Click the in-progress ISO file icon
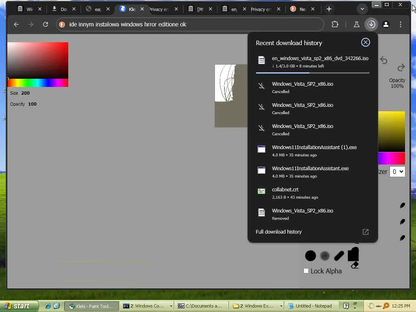Screen dimensions: 416x312 [261, 60]
